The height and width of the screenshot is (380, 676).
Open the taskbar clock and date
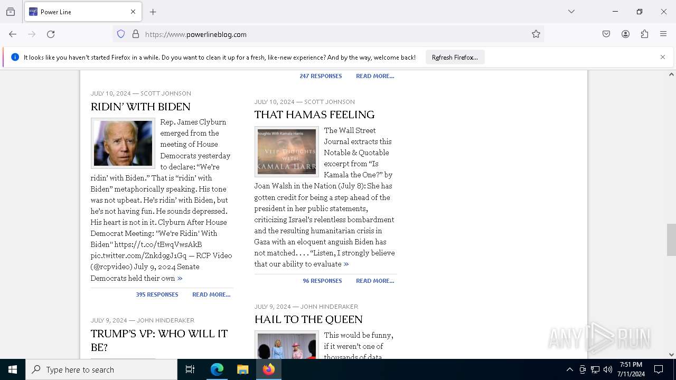click(631, 369)
